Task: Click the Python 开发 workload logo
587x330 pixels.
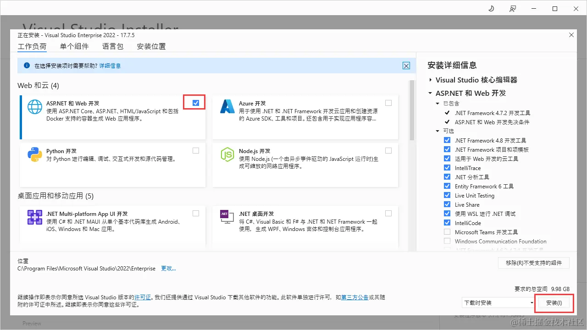Action: pyautogui.click(x=34, y=154)
